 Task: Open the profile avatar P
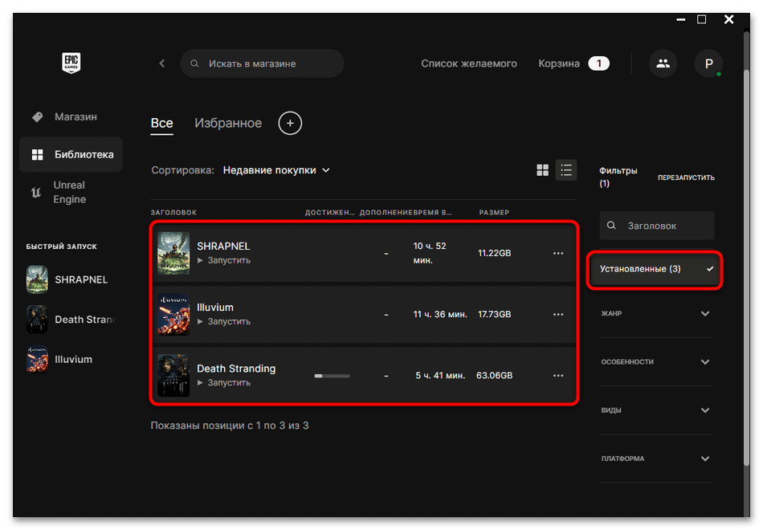tap(708, 63)
